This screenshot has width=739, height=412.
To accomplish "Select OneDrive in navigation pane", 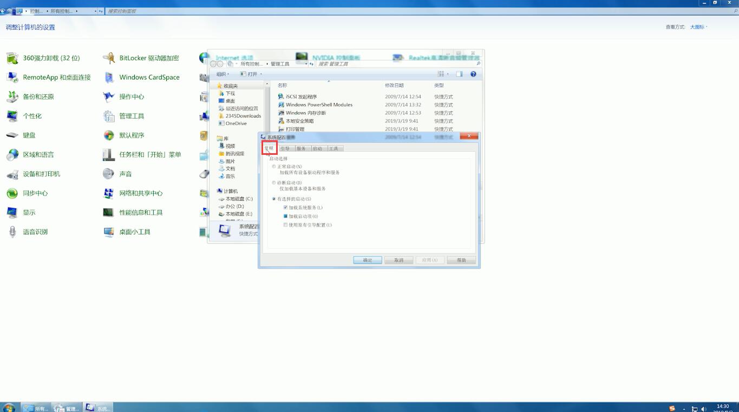I will (233, 123).
